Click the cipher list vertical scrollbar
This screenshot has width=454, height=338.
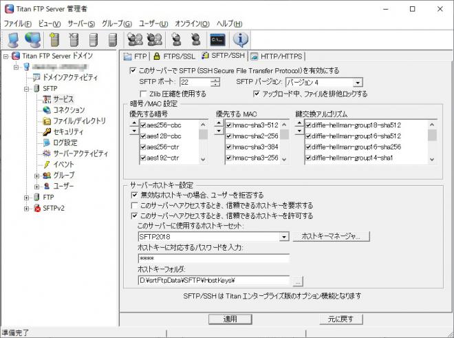tap(203, 142)
